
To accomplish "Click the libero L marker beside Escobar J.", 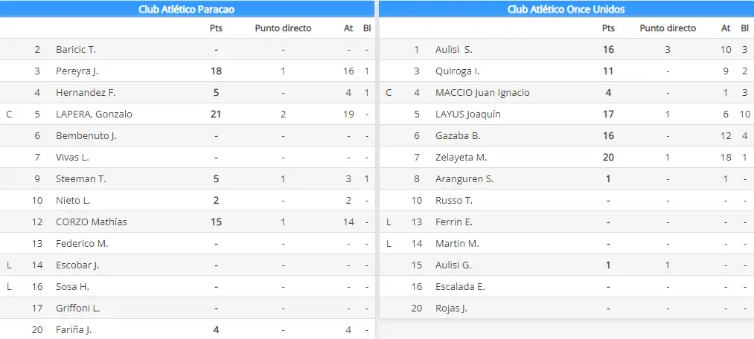I will pyautogui.click(x=9, y=265).
